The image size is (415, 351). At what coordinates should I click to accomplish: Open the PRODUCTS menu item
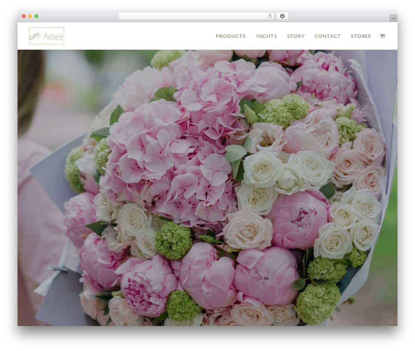point(231,36)
